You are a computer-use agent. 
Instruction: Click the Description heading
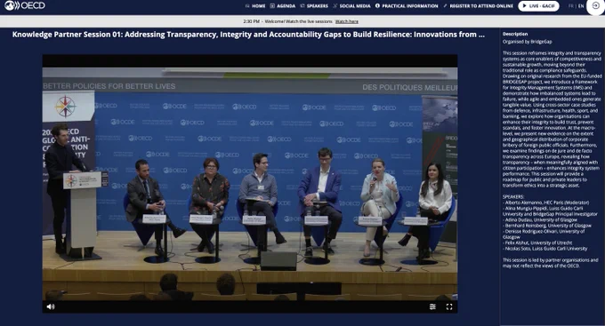point(515,34)
